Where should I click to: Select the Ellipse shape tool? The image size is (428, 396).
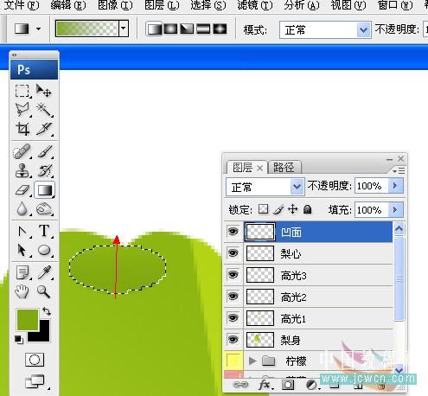44,250
